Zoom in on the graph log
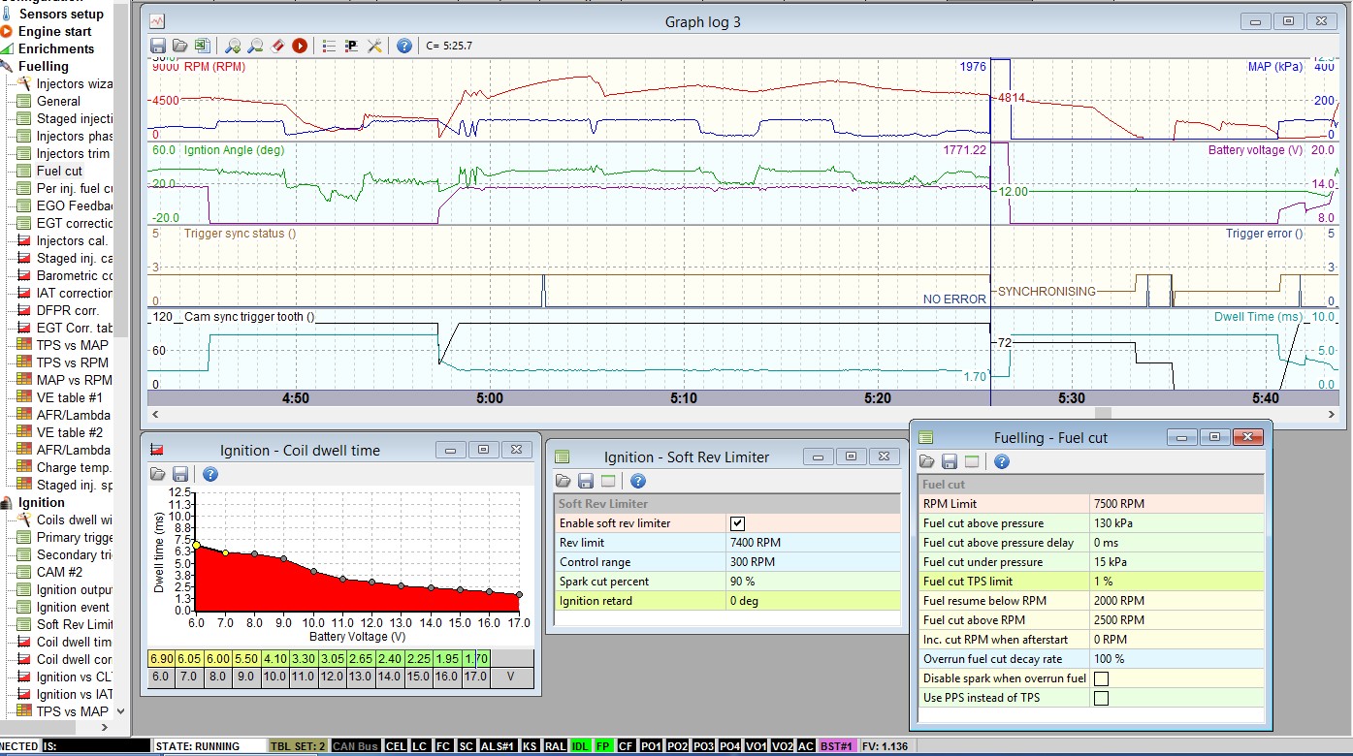 click(x=232, y=46)
